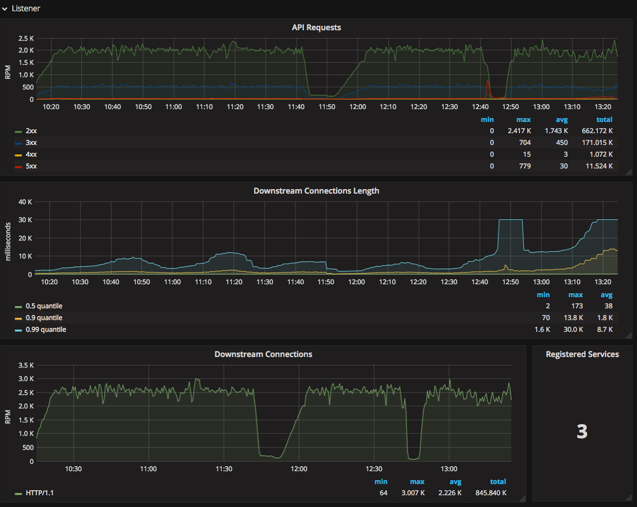Sort legend by the total column
637x507 pixels.
click(x=605, y=119)
